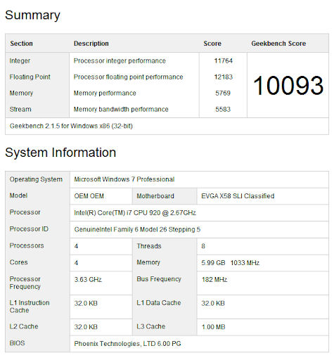Click the Score column header
The height and width of the screenshot is (360, 334).
click(212, 44)
